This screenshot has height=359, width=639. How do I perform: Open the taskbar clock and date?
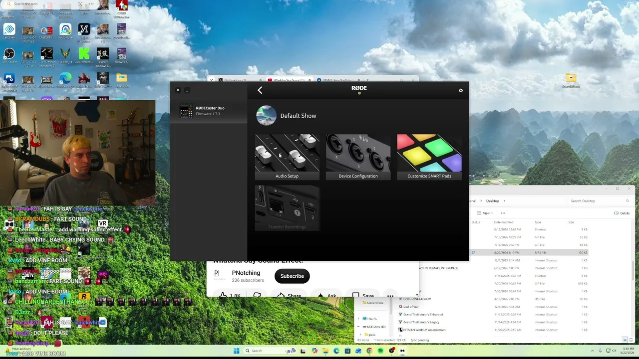[629, 351]
